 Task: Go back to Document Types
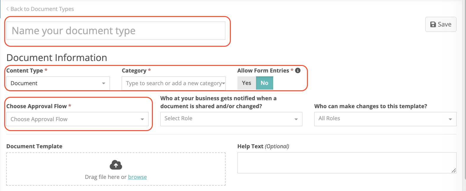40,9
